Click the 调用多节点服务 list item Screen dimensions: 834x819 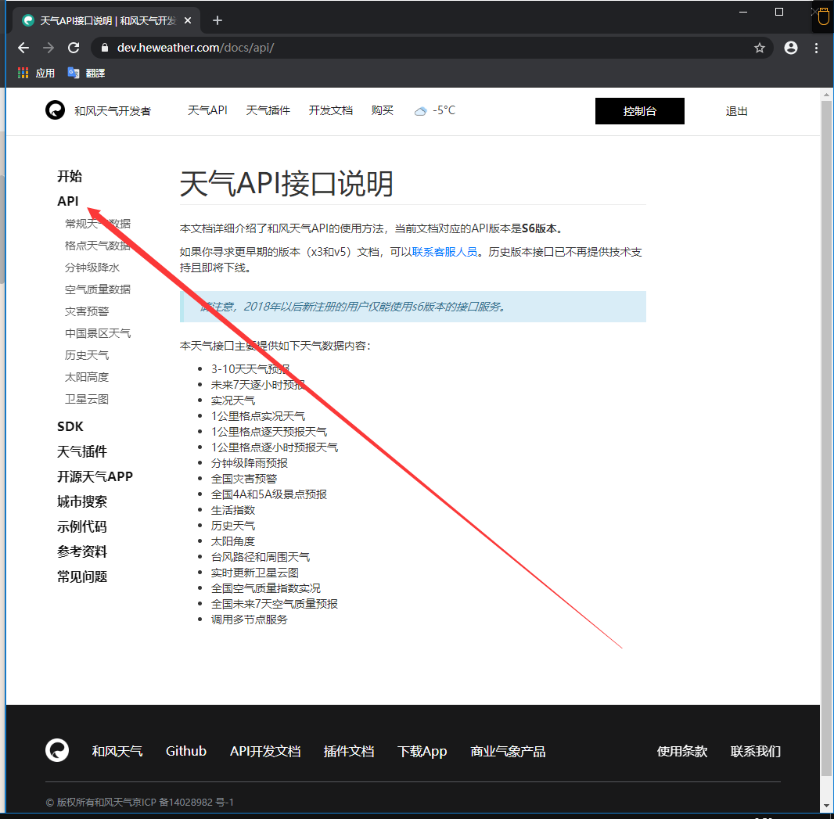point(249,620)
